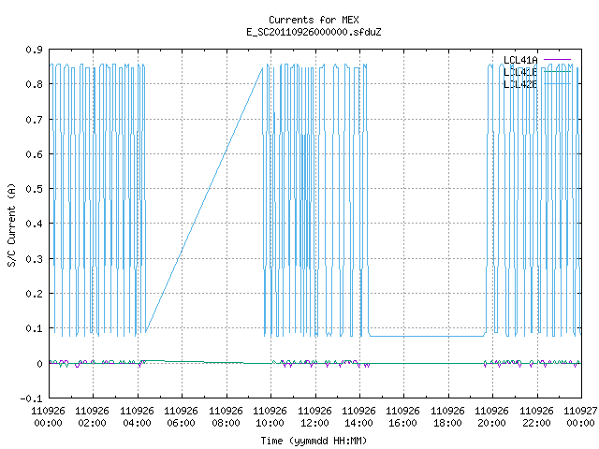The width and height of the screenshot is (599, 449).
Task: Click the 0.5 y-axis tick value
Action: (x=34, y=189)
